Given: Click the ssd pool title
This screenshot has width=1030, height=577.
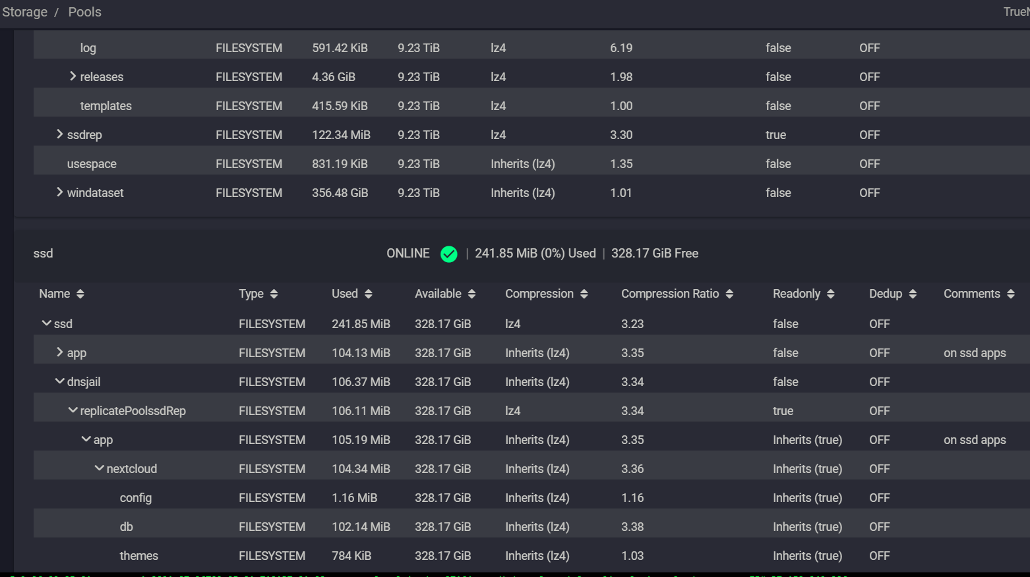Looking at the screenshot, I should tap(44, 254).
